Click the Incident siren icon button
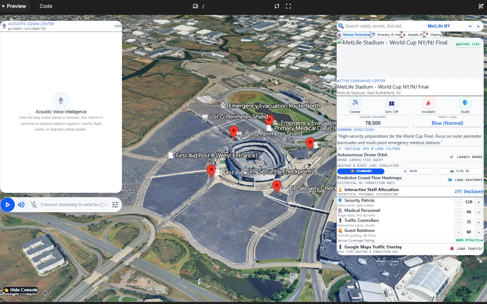The height and width of the screenshot is (304, 487). pyautogui.click(x=429, y=103)
